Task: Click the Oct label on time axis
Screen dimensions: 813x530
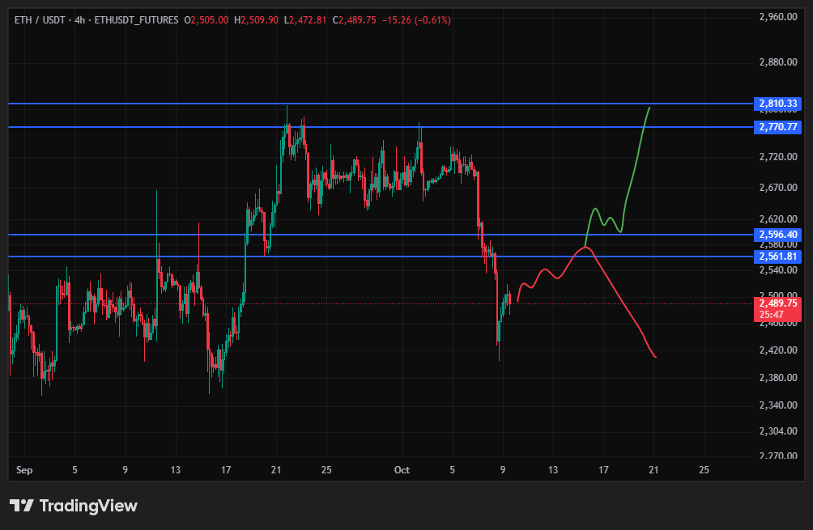Action: [402, 470]
